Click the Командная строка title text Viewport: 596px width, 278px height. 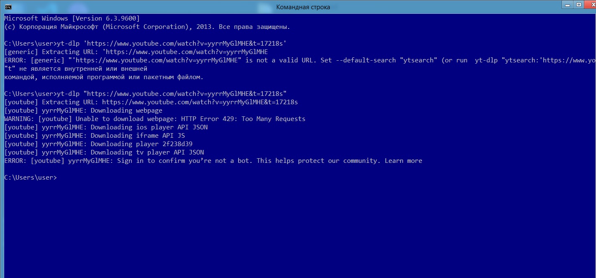303,7
